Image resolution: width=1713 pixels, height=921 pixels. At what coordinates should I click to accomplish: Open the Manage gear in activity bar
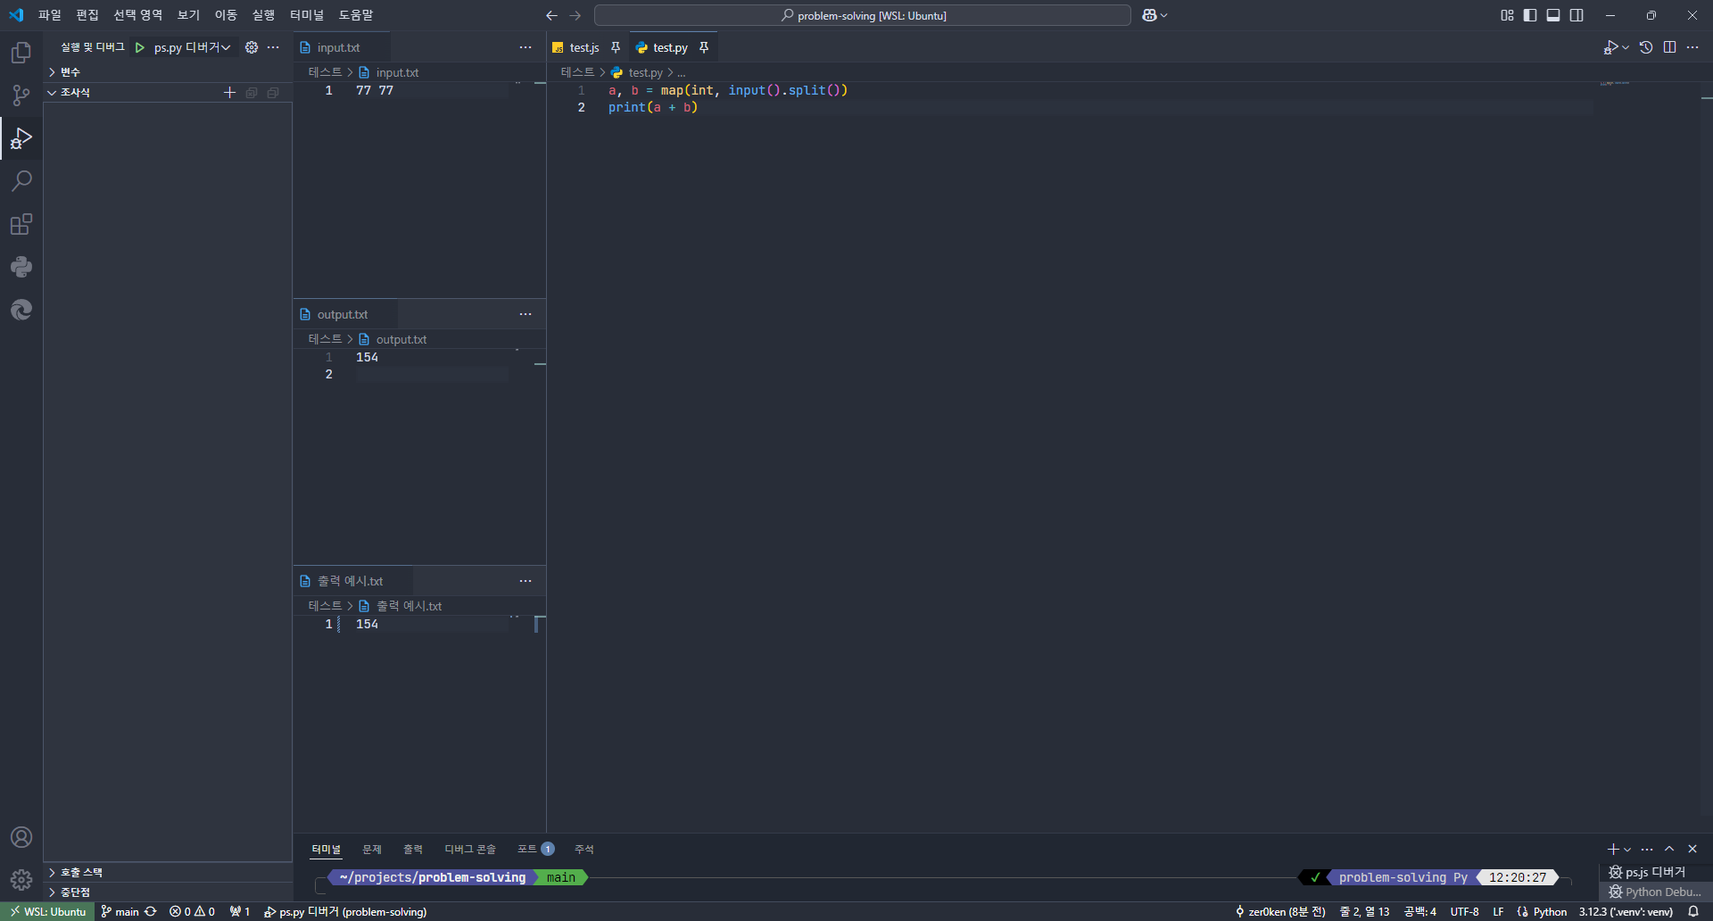pos(21,880)
